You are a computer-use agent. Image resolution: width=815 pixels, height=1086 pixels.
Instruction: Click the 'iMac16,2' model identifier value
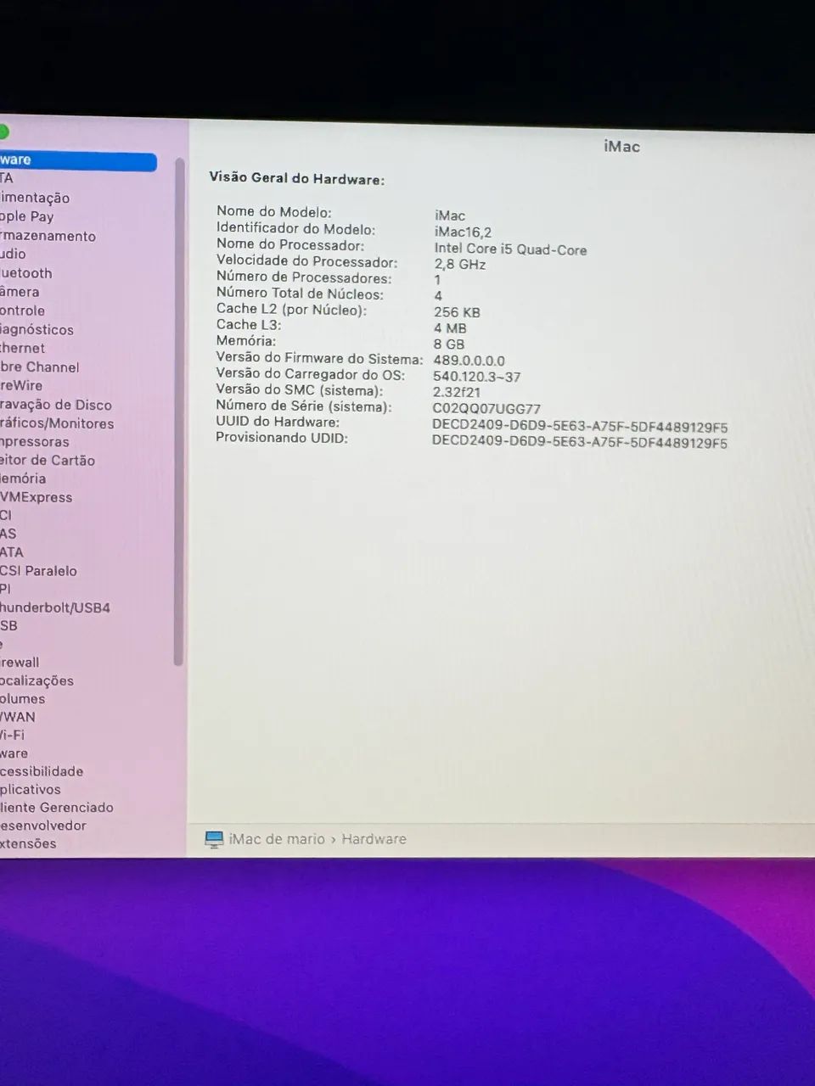pyautogui.click(x=463, y=232)
